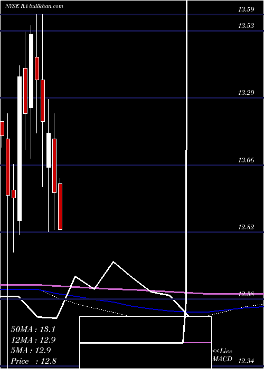Image resolution: width=264 pixels, height=369 pixels.
Task: Click the tallest white candlestick body
Action: [x=20, y=149]
